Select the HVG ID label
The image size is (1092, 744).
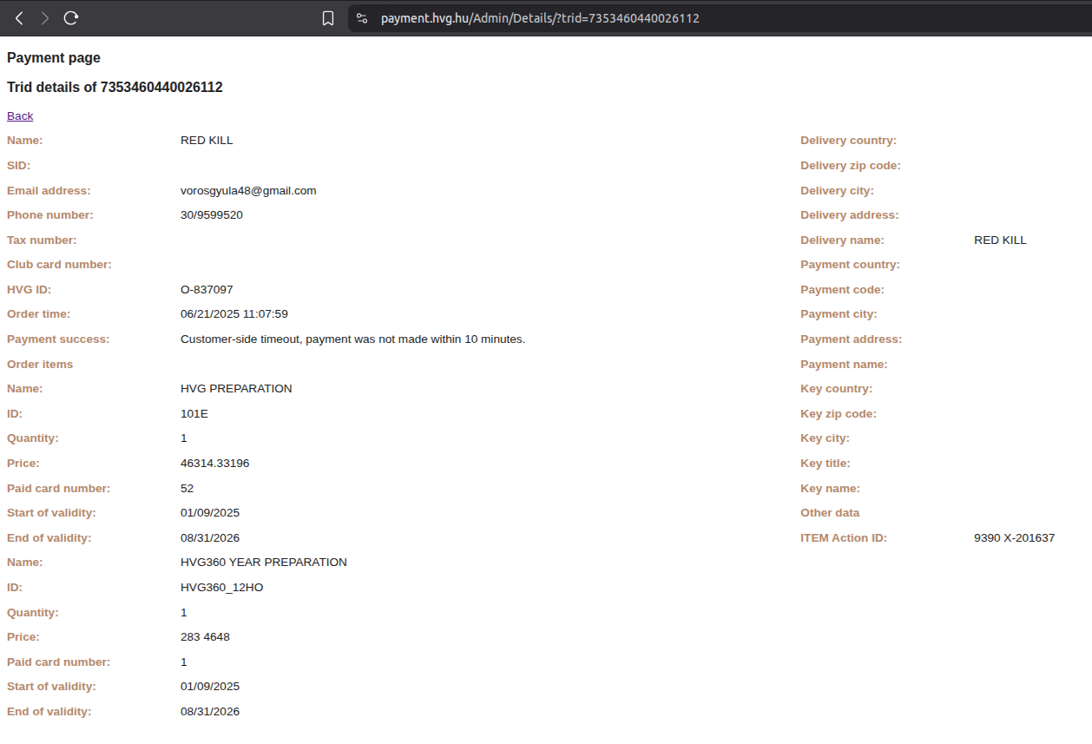28,290
